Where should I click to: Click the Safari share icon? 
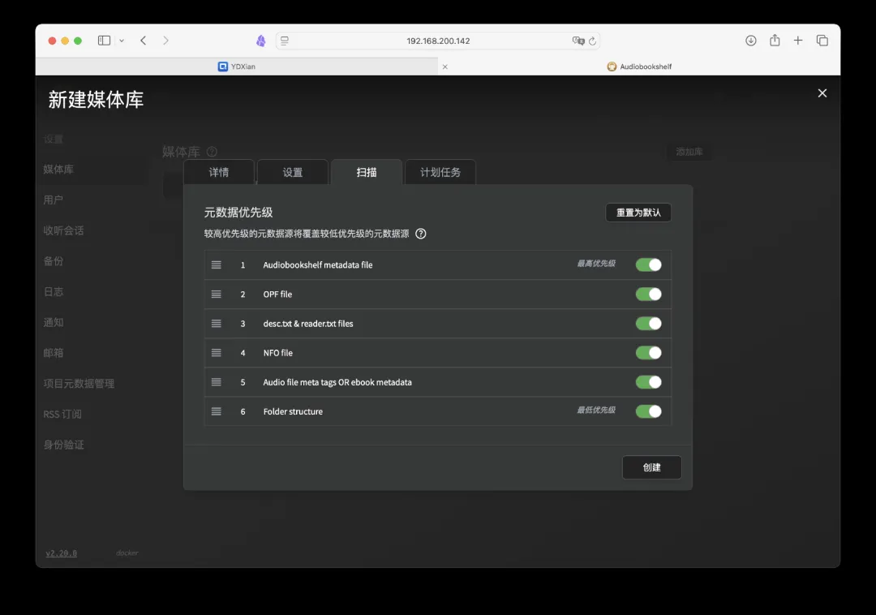[x=775, y=41]
